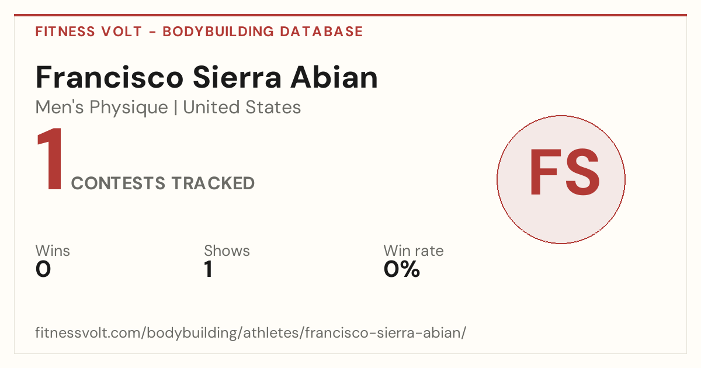Click Bodybuilding Database in the header
The width and height of the screenshot is (701, 368).
coord(263,32)
